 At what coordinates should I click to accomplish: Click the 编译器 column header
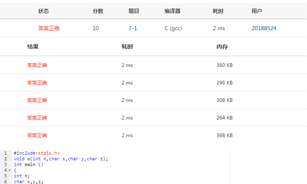tap(173, 11)
